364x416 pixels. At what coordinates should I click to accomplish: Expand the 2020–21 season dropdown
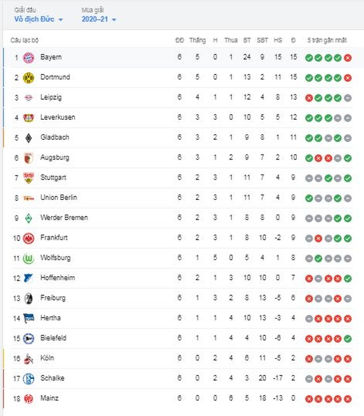pyautogui.click(x=99, y=20)
